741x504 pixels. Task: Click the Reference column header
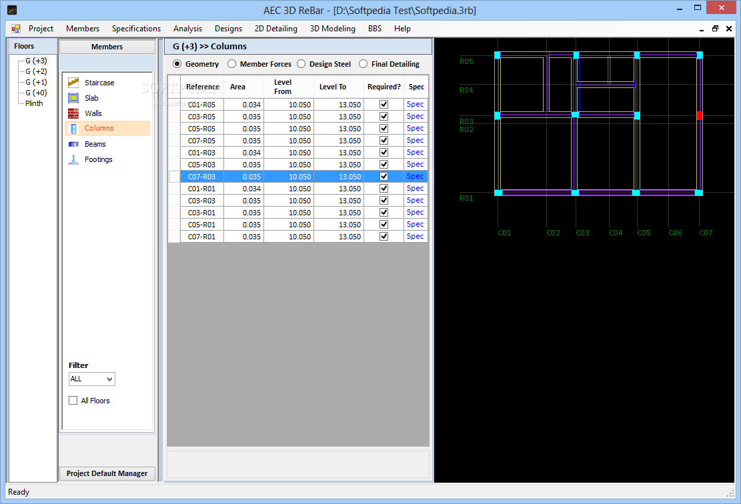coord(202,87)
